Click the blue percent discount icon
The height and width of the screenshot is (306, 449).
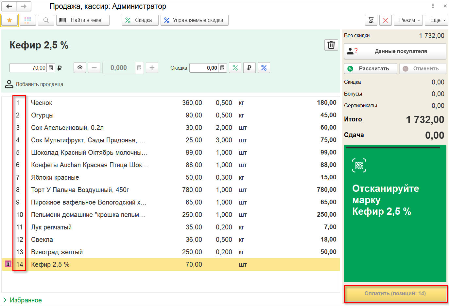coord(264,68)
